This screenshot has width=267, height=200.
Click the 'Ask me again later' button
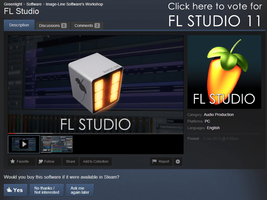tap(80, 190)
